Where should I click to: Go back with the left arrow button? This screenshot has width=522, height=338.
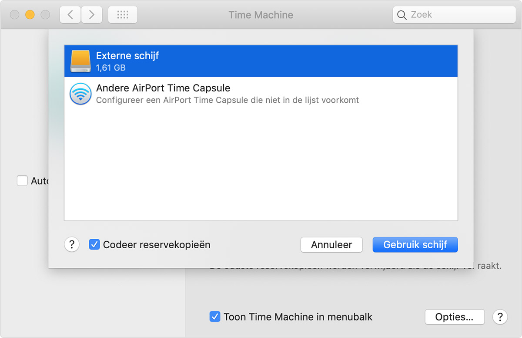[70, 15]
